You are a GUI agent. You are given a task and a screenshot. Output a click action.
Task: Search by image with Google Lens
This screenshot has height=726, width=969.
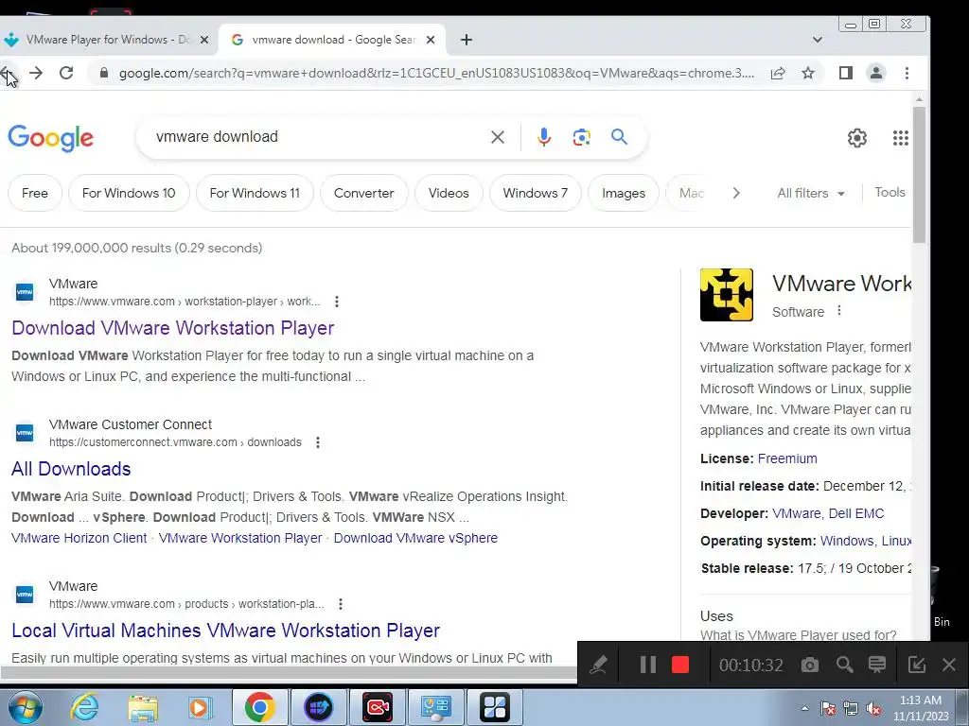(581, 137)
